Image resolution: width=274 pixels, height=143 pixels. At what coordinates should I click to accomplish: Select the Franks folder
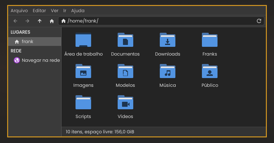coord(209,40)
